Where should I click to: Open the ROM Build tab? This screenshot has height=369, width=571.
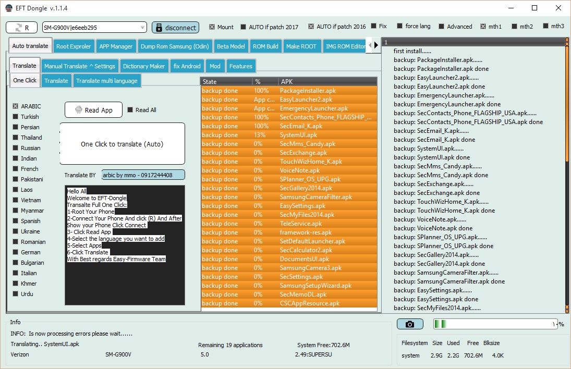pyautogui.click(x=265, y=46)
